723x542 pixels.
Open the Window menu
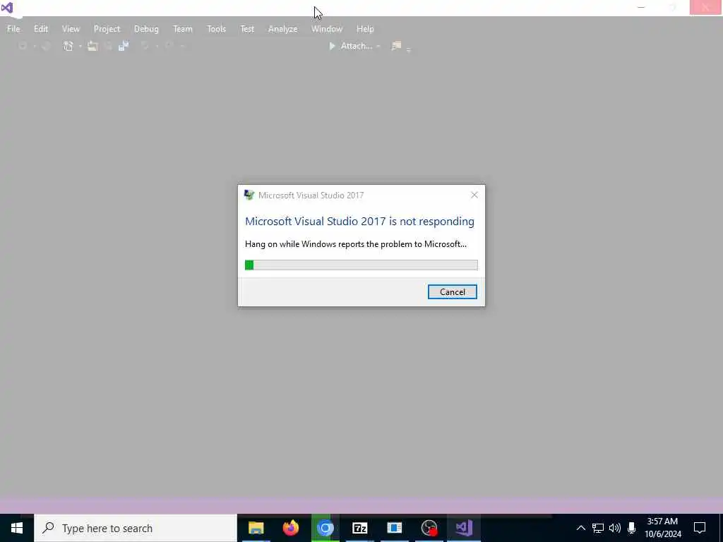click(326, 28)
